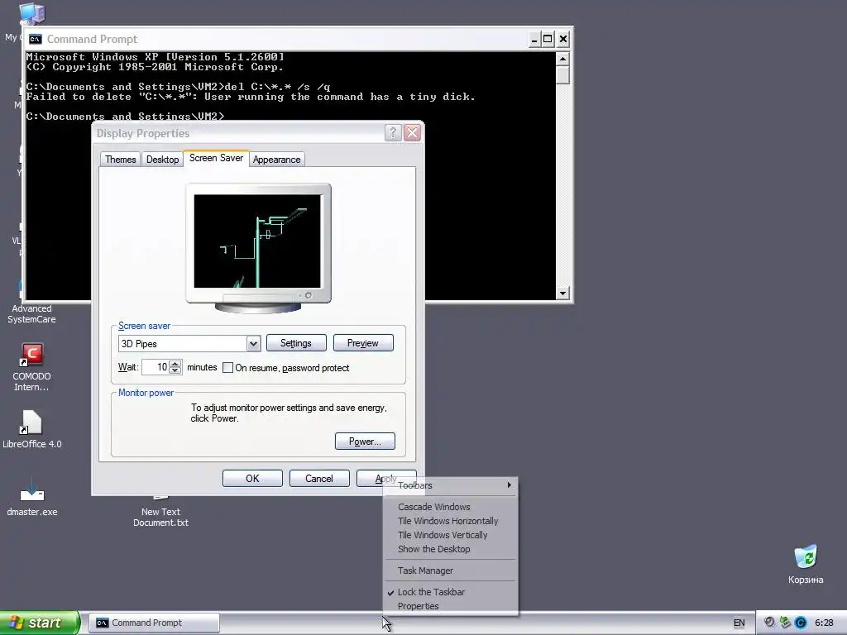Maximize the Command Prompt window
Screen dimensions: 847x635
tap(548, 39)
